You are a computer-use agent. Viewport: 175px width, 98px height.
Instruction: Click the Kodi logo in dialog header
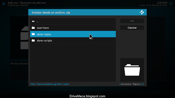click(142, 12)
